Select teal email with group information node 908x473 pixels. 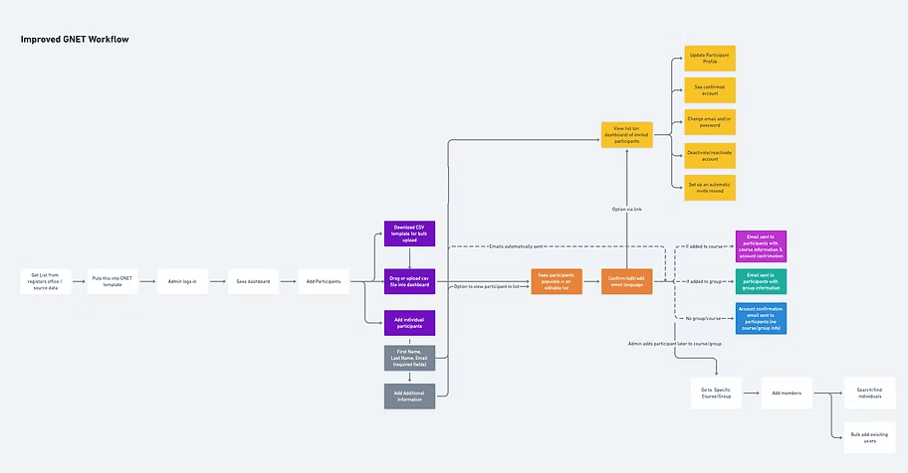tap(761, 281)
